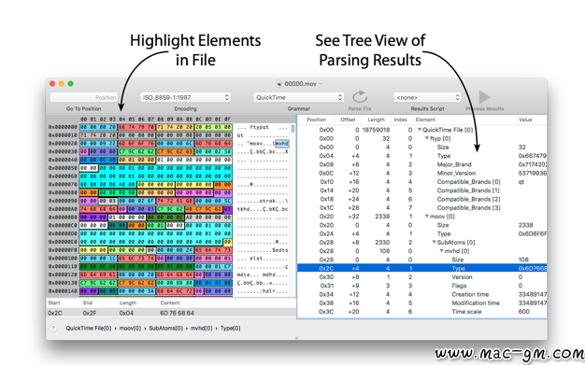This screenshot has height=365, width=585.
Task: Click the Parse File refresh icon
Action: point(360,97)
